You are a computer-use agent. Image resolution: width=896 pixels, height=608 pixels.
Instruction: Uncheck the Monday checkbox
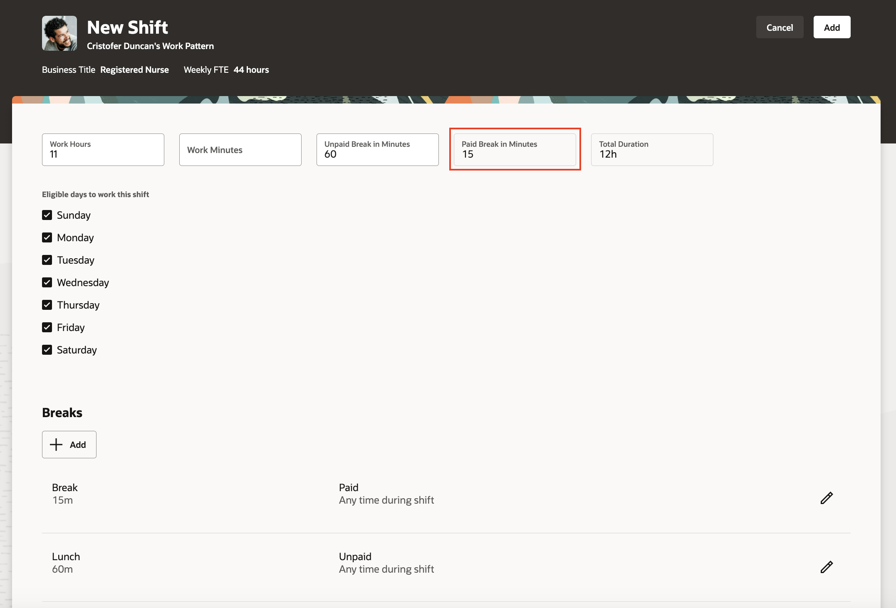click(47, 237)
